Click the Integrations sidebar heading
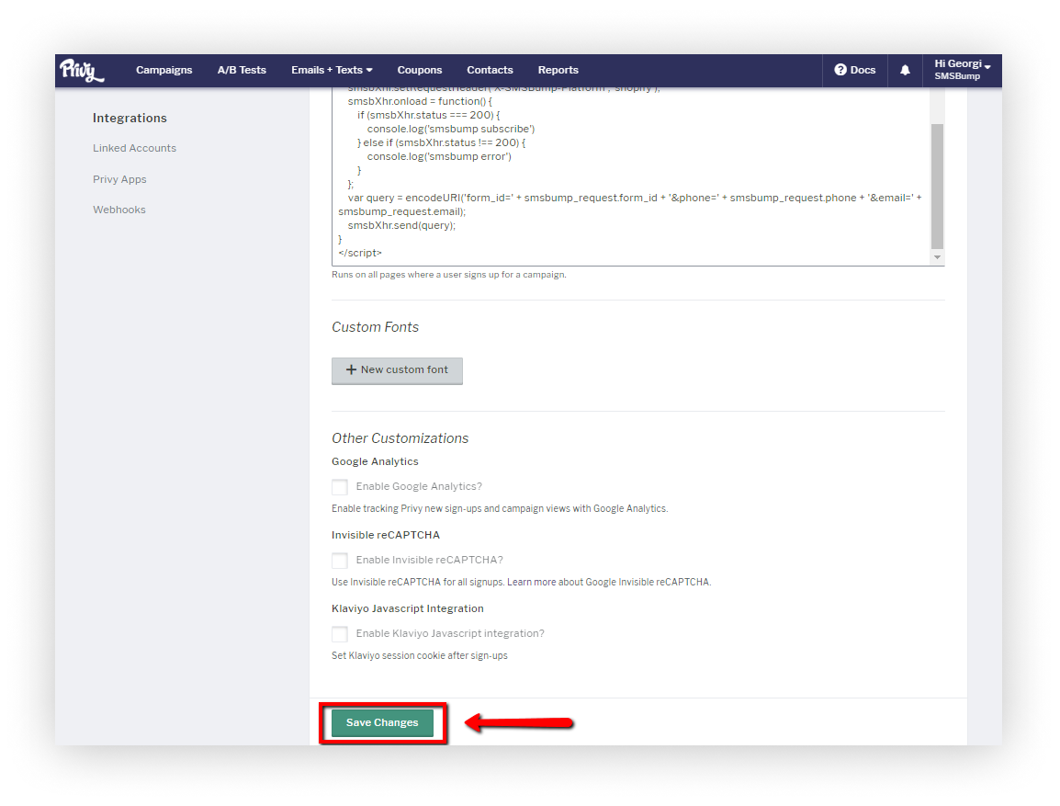This screenshot has width=1060, height=806. coord(130,119)
